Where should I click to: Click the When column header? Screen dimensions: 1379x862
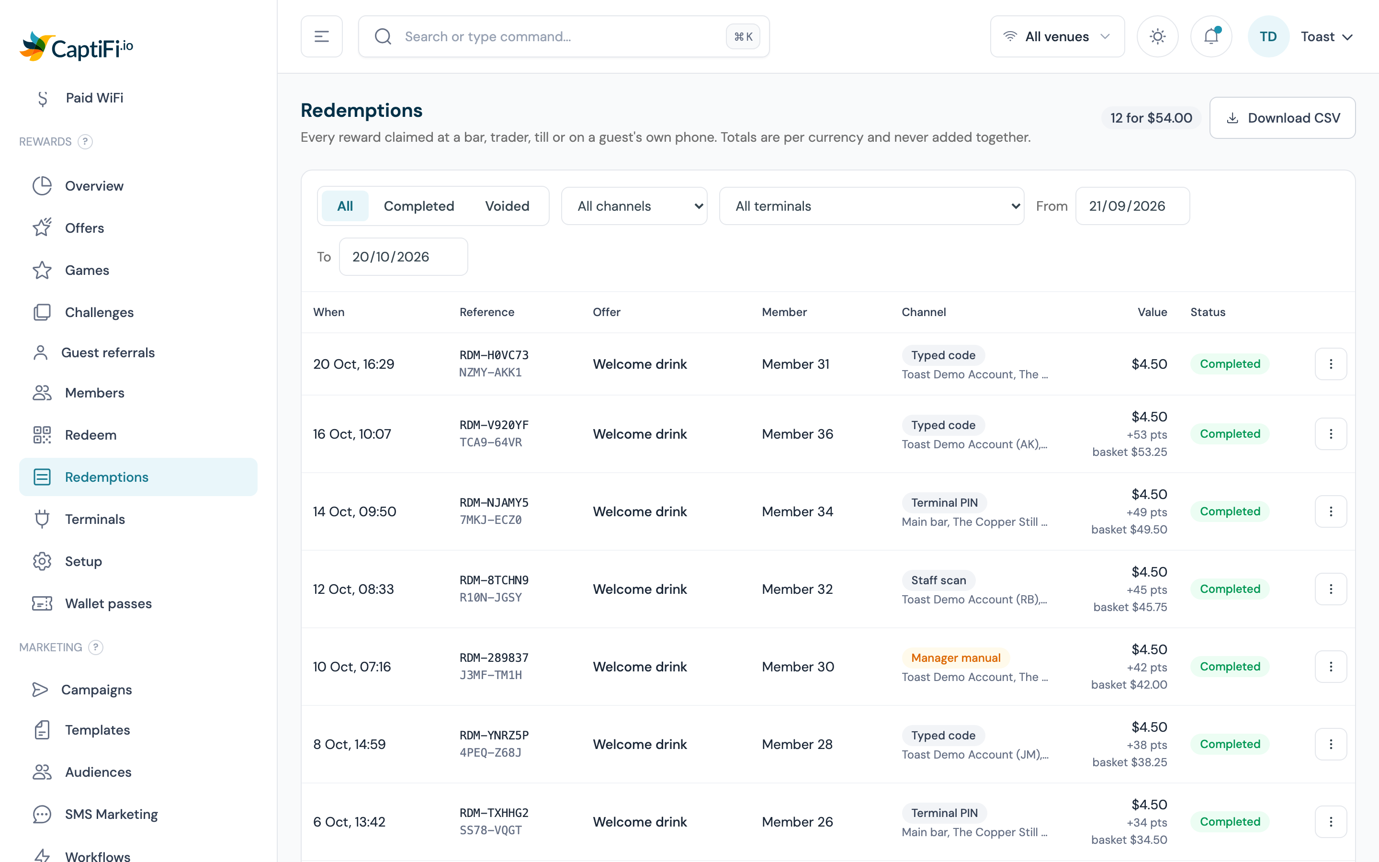329,312
